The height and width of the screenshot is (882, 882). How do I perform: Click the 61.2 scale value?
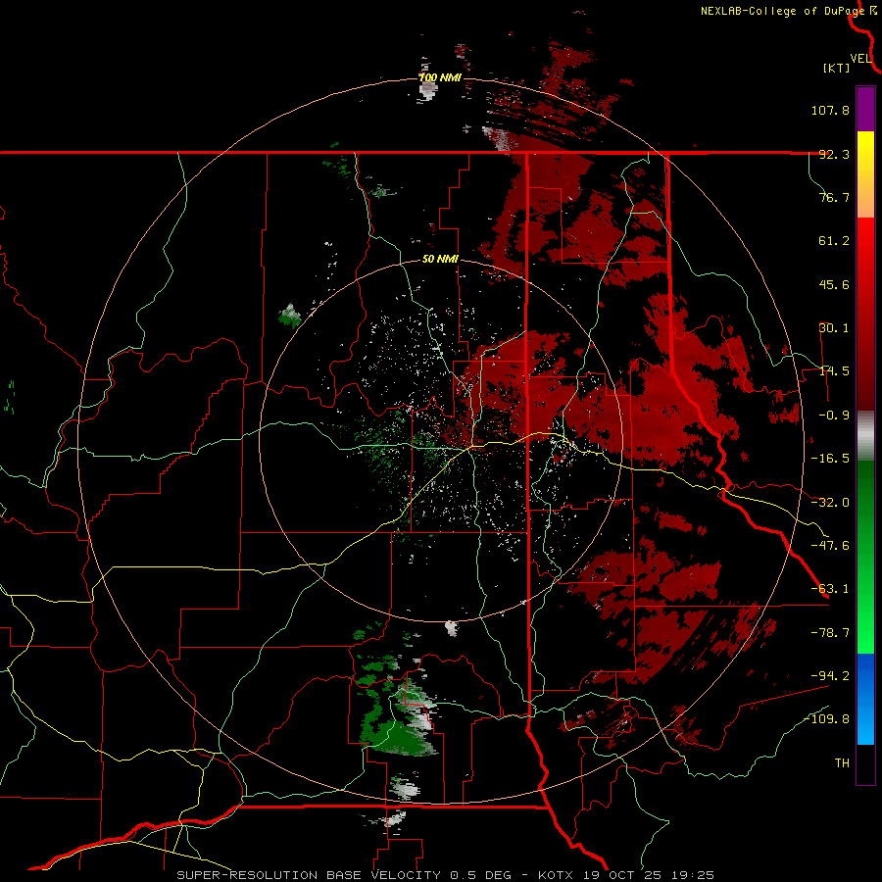click(834, 241)
